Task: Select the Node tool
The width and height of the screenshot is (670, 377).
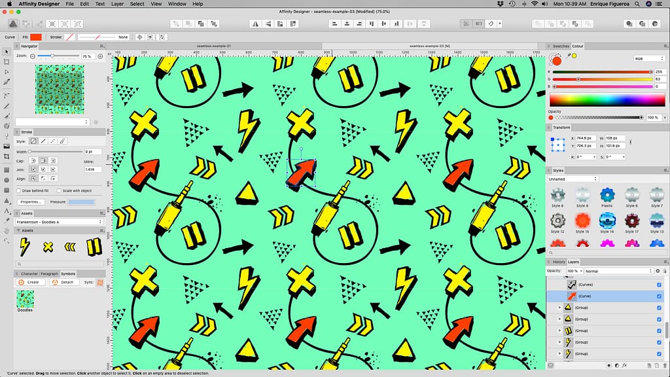Action: (x=7, y=71)
